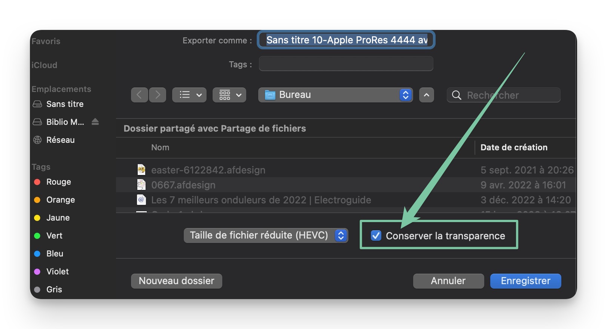Viewport: 607px width, 329px height.
Task: Select the Jaune tag
Action: [x=58, y=218]
